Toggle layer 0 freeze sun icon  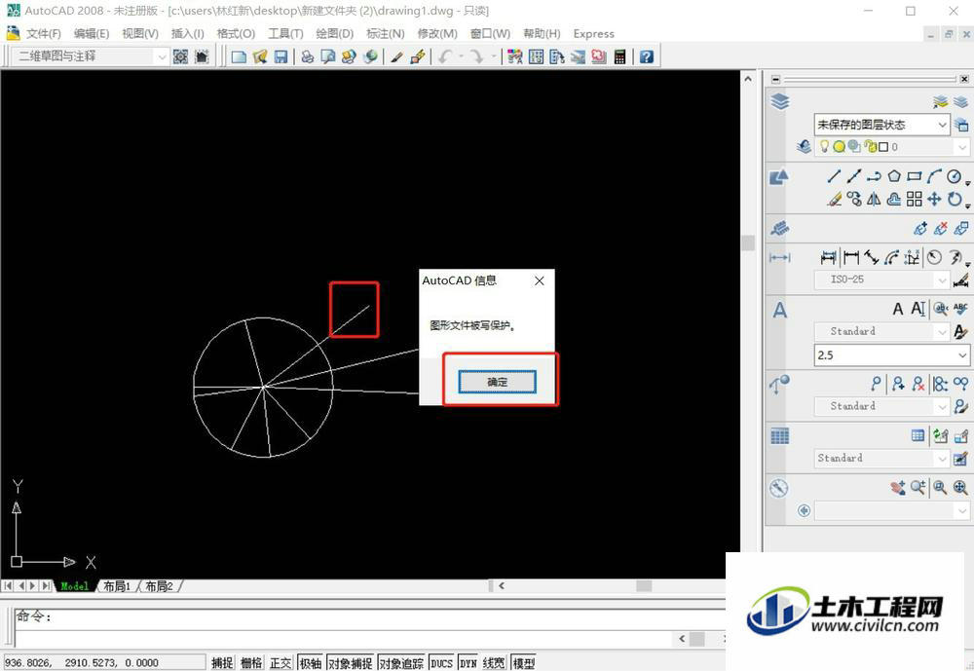point(840,147)
